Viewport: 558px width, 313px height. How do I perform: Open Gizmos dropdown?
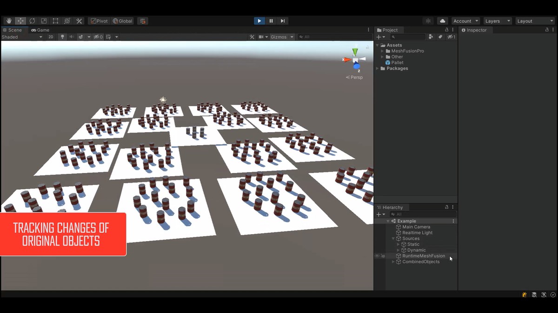point(283,37)
